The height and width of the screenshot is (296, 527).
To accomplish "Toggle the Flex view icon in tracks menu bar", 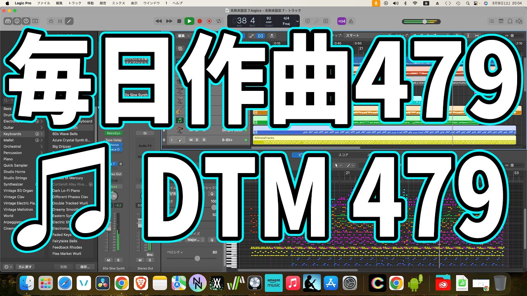I will point(261,36).
